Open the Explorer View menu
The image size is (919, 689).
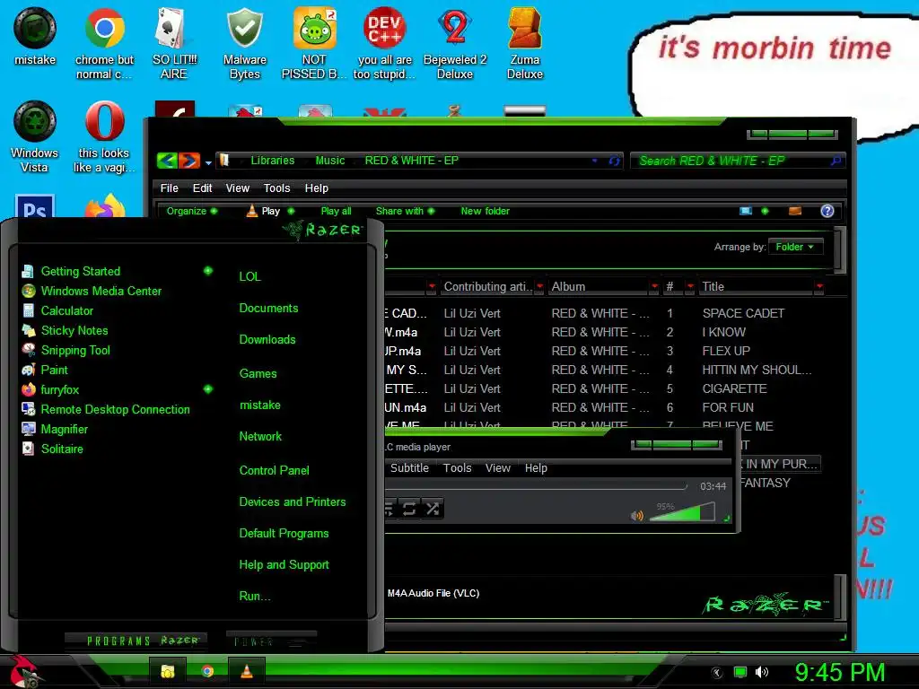pos(237,188)
